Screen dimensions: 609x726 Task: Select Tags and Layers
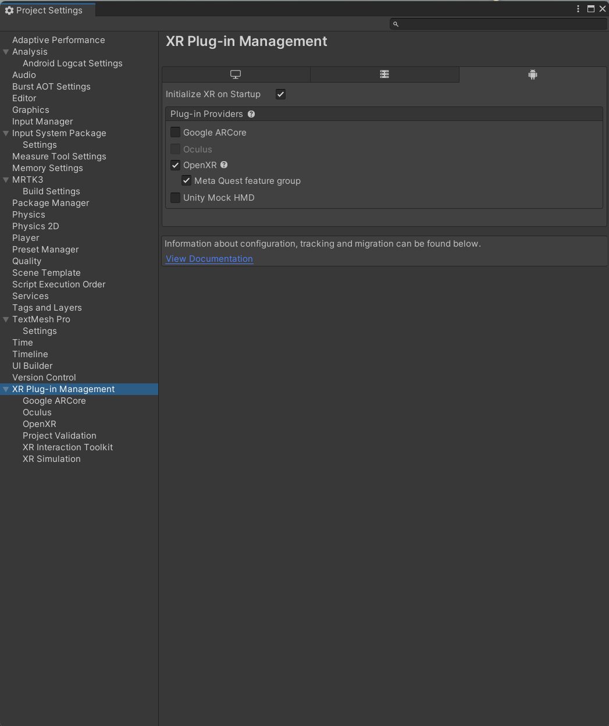(47, 308)
